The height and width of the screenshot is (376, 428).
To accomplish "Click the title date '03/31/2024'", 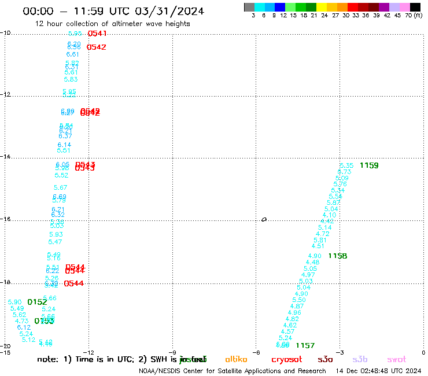I will pos(169,11).
